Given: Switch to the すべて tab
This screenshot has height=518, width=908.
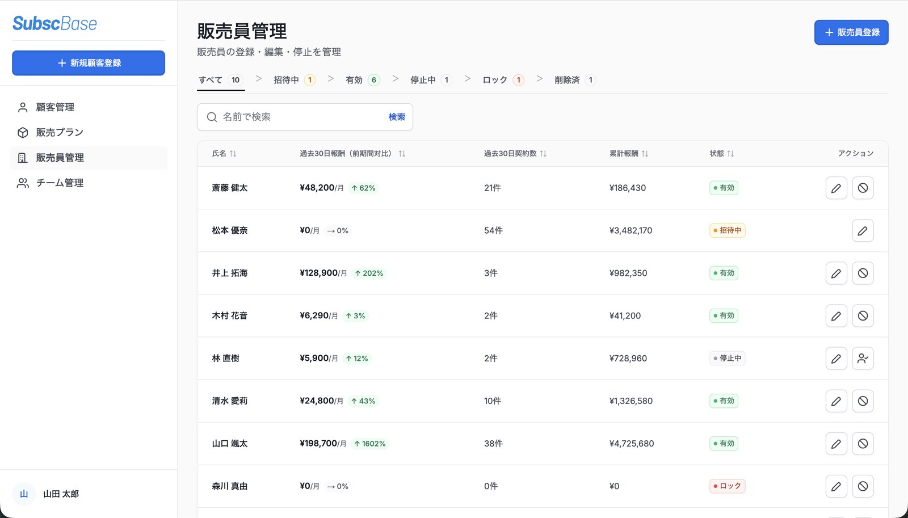Looking at the screenshot, I should point(221,80).
